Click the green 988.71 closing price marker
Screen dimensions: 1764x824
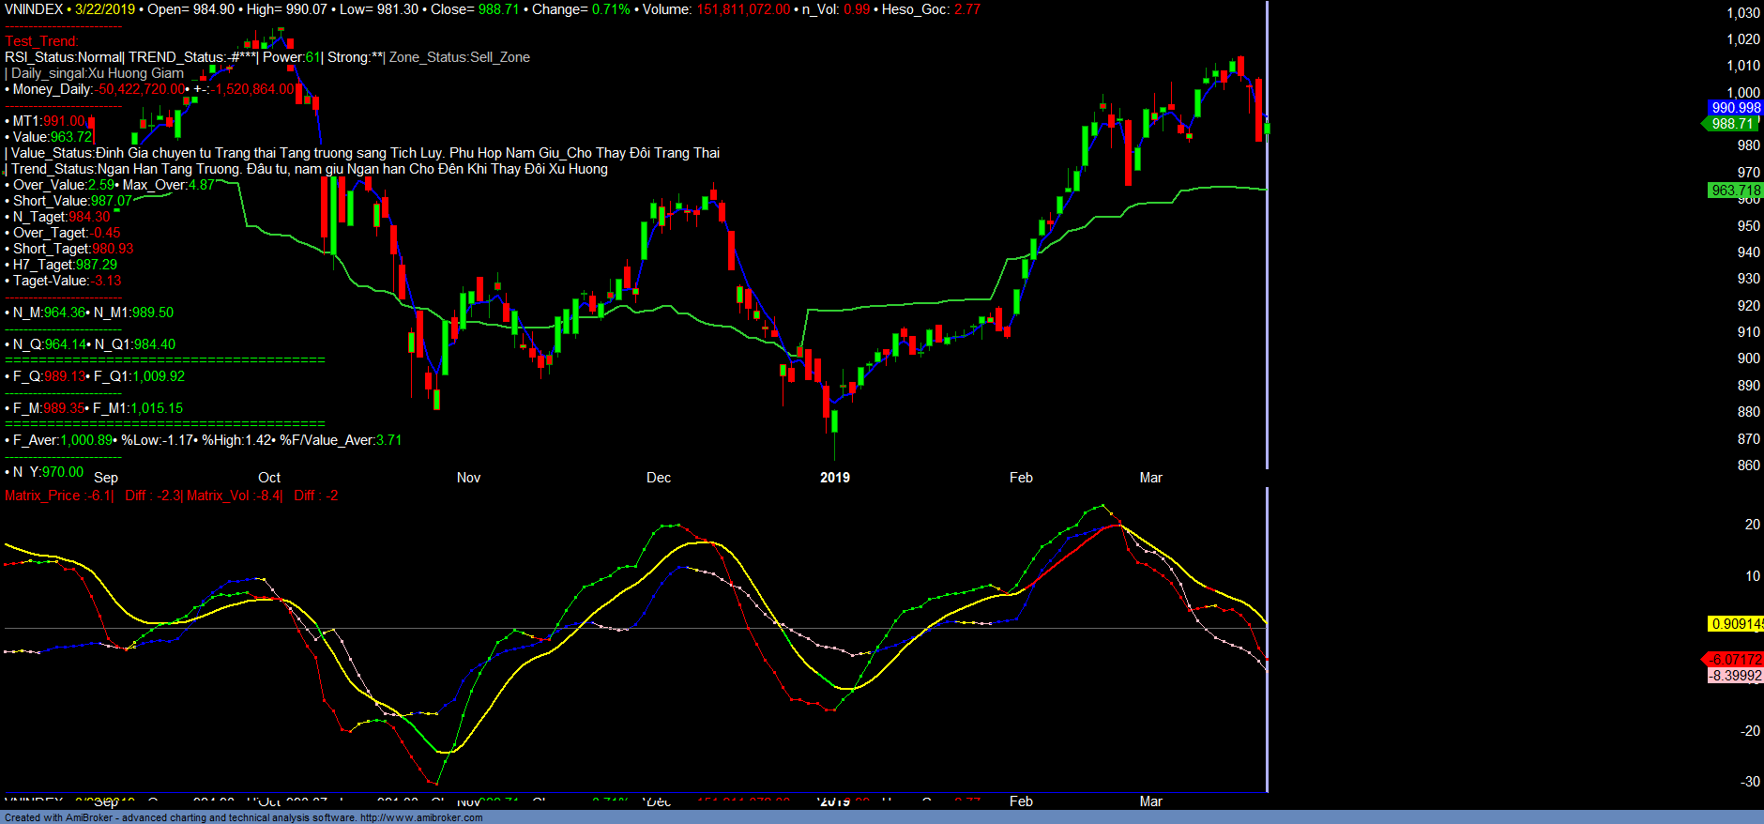tap(1732, 124)
